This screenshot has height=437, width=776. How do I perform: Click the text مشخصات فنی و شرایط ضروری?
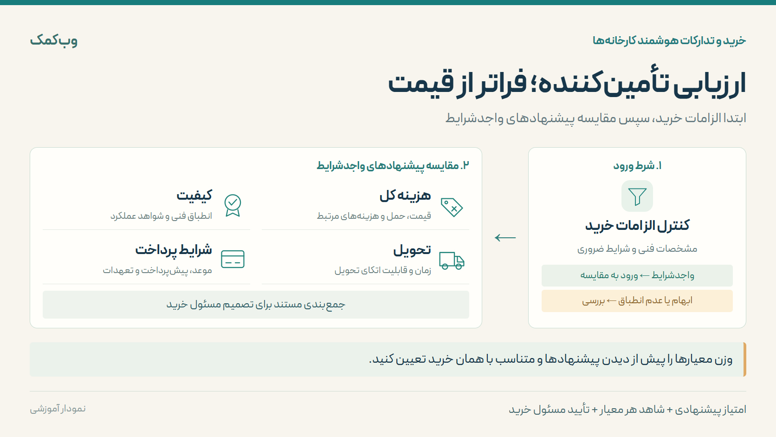pos(637,249)
